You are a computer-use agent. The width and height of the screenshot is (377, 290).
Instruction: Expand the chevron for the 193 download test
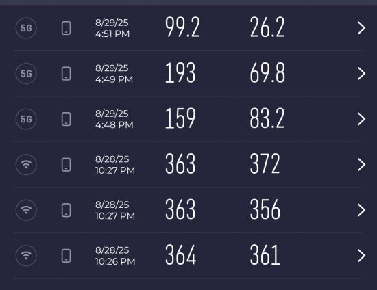point(361,73)
